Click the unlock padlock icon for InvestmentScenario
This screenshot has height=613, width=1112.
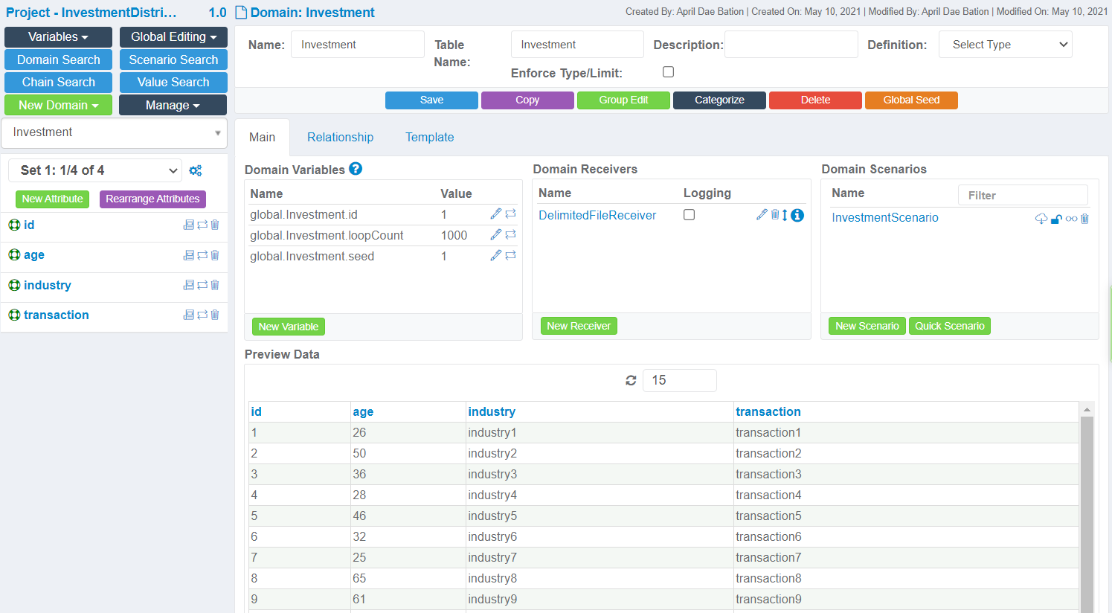[1056, 219]
